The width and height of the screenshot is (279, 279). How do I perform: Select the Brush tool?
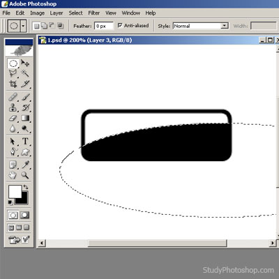tap(25, 97)
